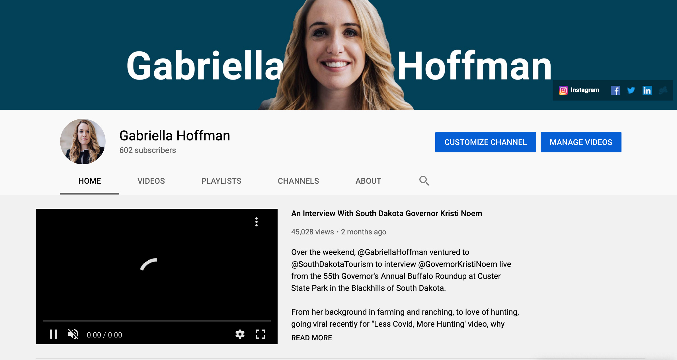The image size is (677, 360).
Task: Open the Twitter bird icon link
Action: 631,90
